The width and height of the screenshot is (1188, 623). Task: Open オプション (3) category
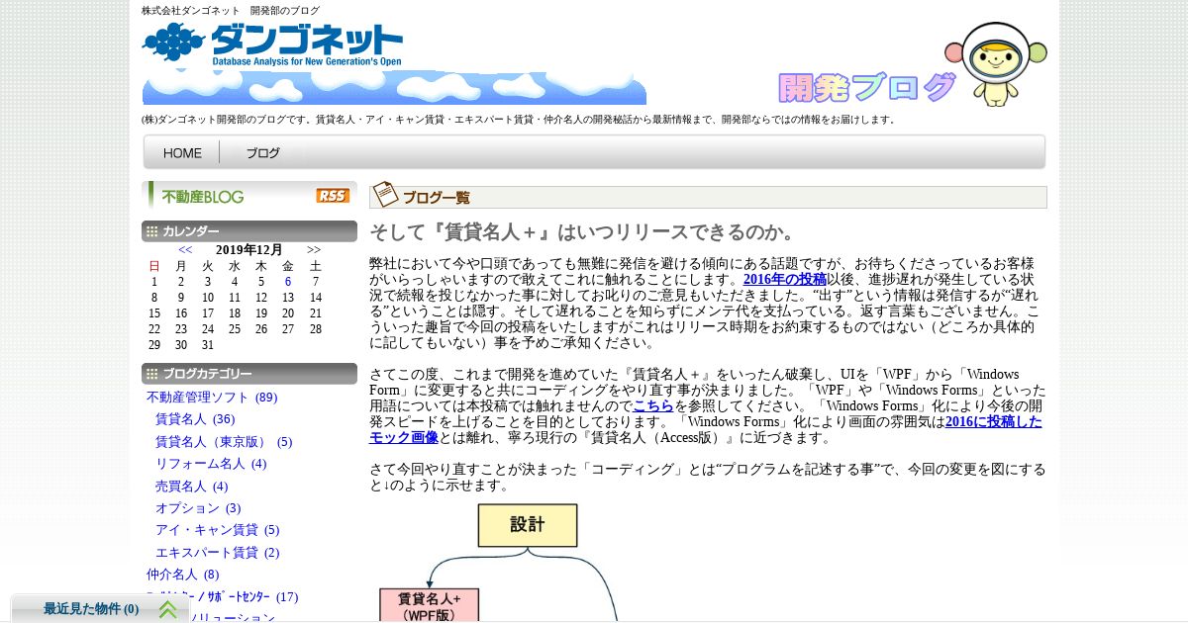[x=198, y=508]
